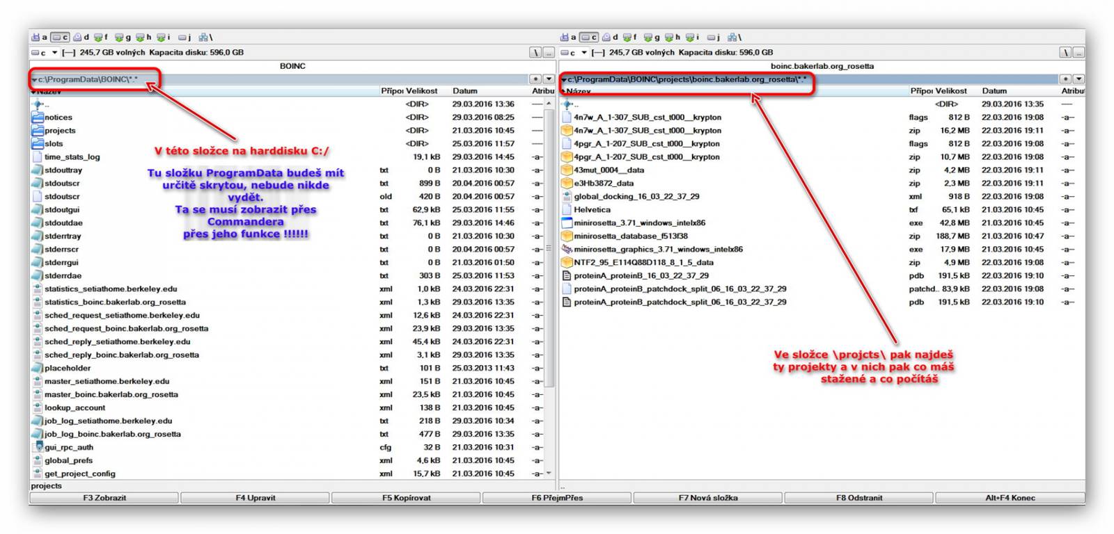1114x534 pixels.
Task: Select the e3Hb3872_data zip file
Action: (604, 184)
